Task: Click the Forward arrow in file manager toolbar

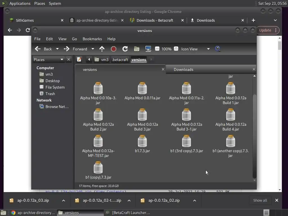Action: click(x=75, y=49)
